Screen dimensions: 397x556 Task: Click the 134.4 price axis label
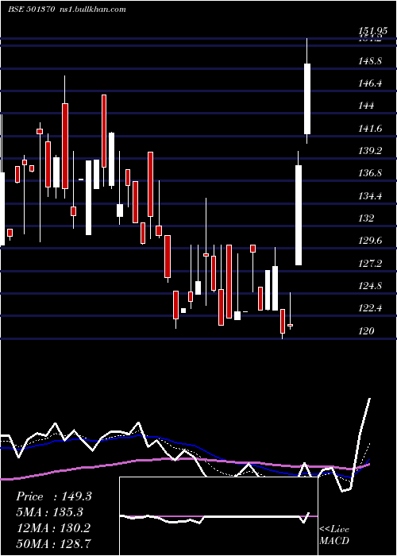(370, 195)
